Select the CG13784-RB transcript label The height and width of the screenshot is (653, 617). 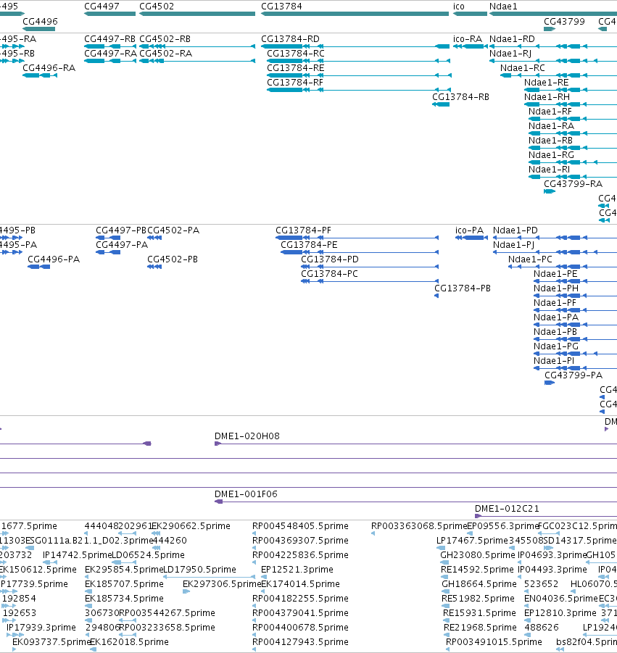461,96
